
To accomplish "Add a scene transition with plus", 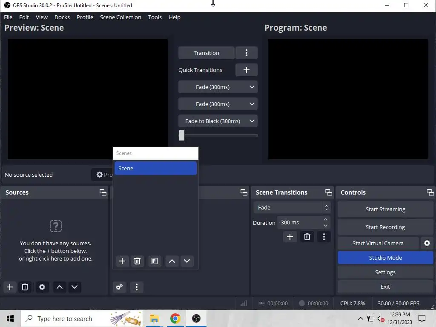I will (290, 237).
